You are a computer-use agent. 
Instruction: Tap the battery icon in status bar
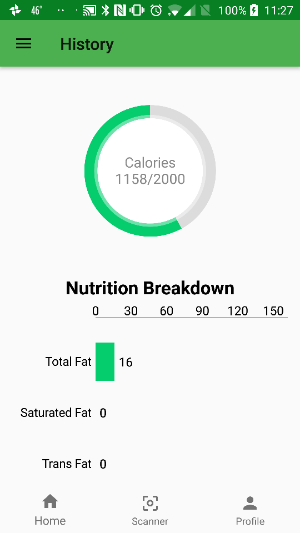click(254, 10)
